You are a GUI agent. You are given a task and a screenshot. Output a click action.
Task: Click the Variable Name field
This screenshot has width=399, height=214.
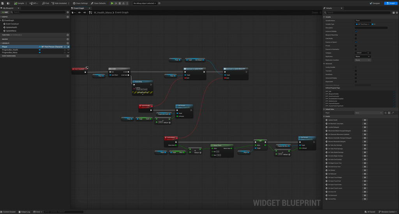point(363,21)
